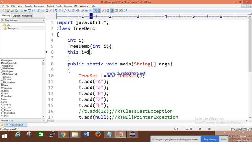The width and height of the screenshot is (252, 142).
Task: Click the Go to line icon
Action: [x=78, y=11]
